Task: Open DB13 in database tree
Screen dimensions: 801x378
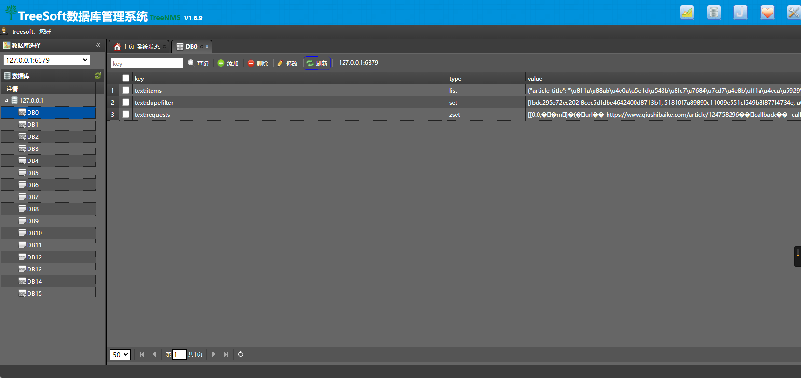Action: 48,269
